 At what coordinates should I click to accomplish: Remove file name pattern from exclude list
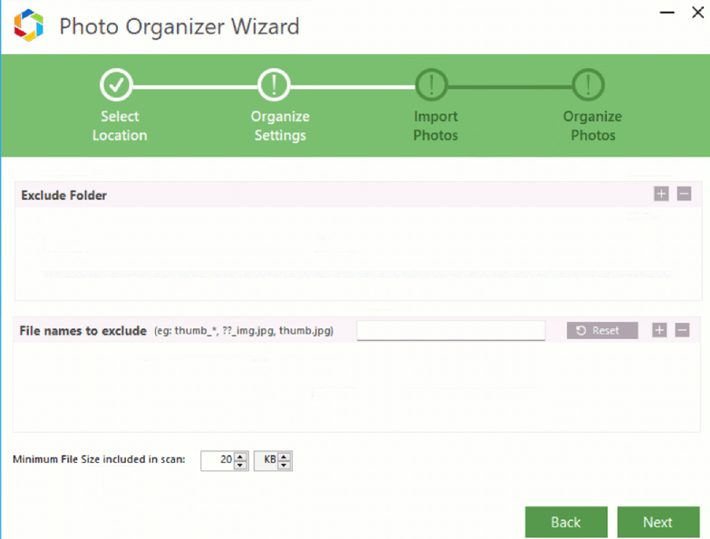click(682, 330)
